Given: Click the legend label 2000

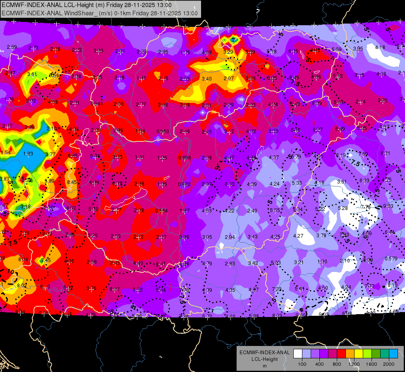Looking at the screenshot, I should (389, 364).
